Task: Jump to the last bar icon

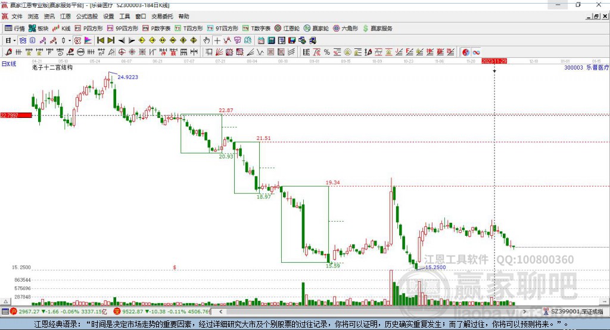Action: pos(111,41)
